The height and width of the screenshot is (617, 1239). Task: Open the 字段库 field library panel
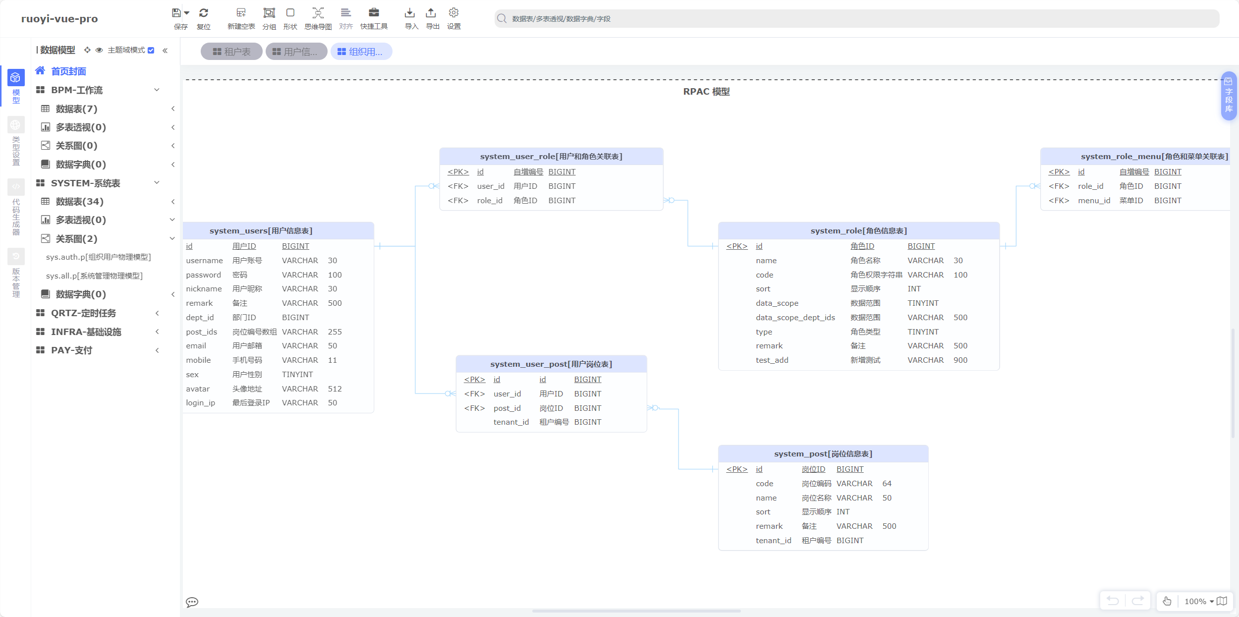[x=1228, y=95]
